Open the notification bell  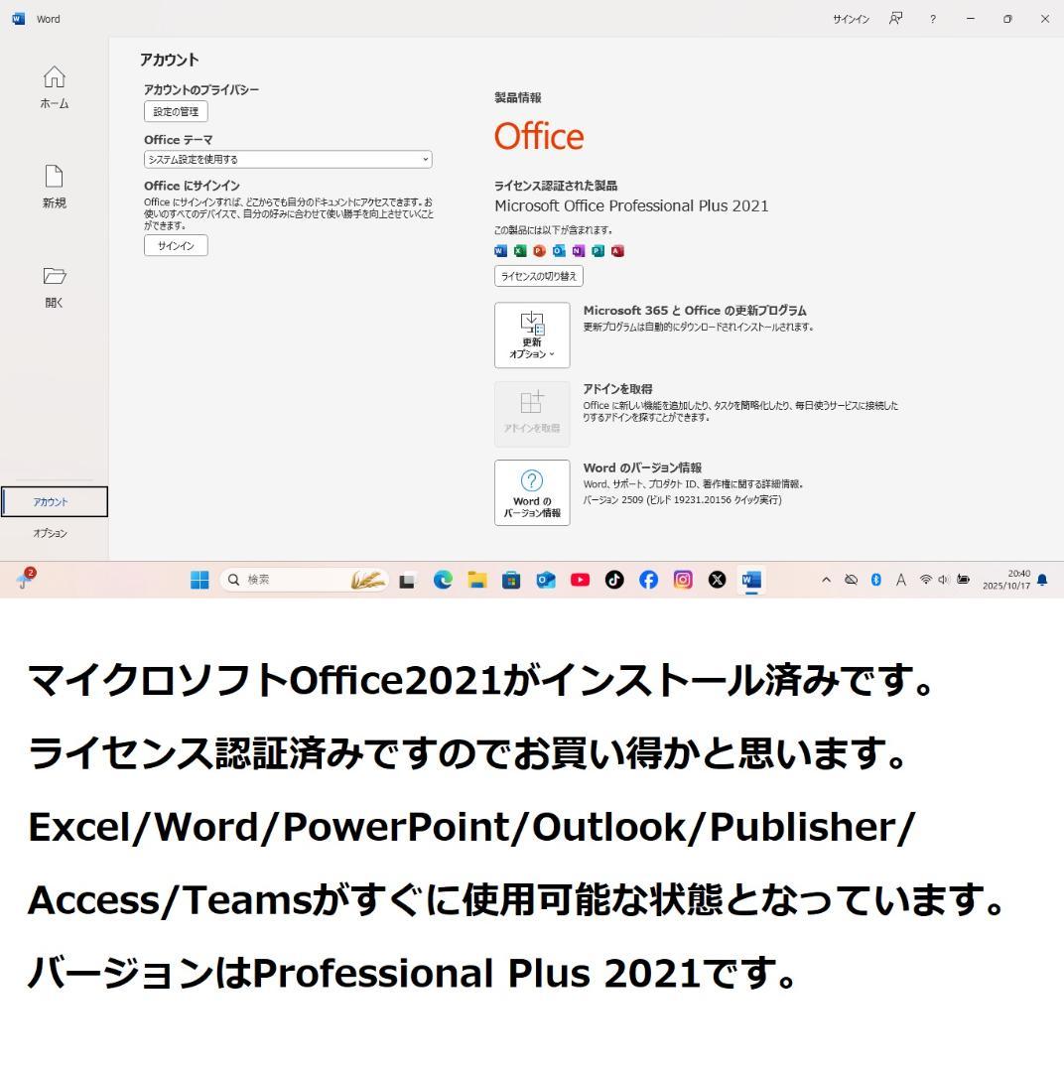pos(1042,580)
